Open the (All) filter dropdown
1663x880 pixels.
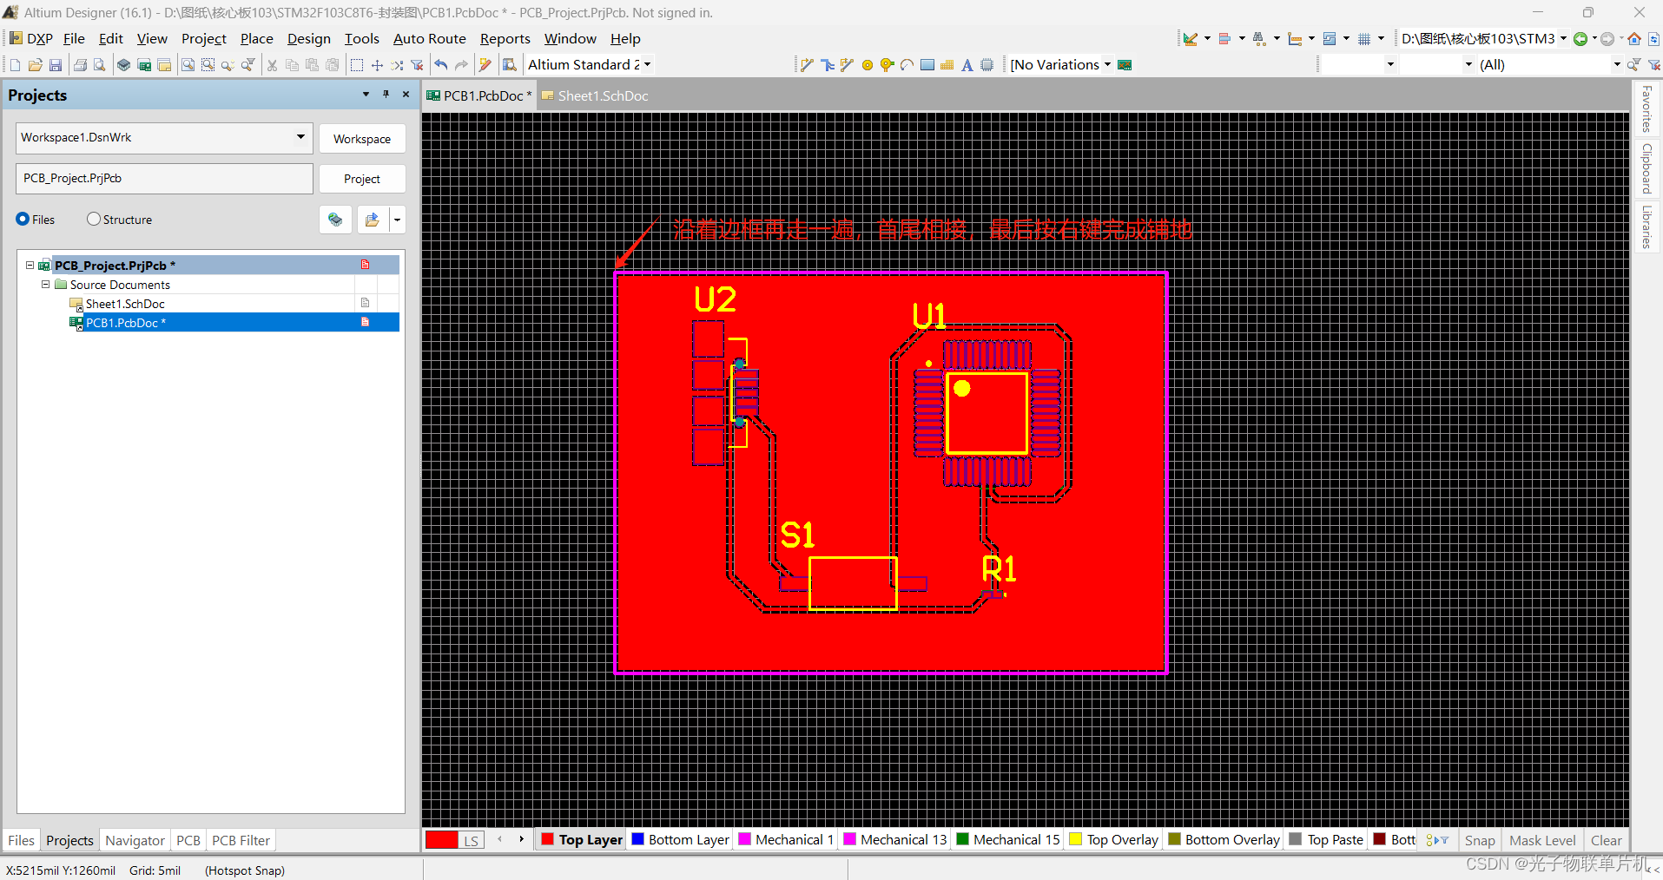click(1616, 65)
